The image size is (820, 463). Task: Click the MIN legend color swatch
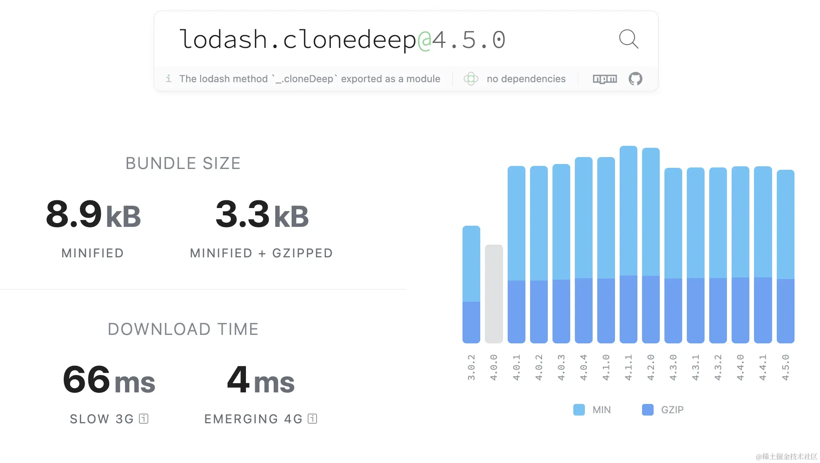[x=579, y=410]
